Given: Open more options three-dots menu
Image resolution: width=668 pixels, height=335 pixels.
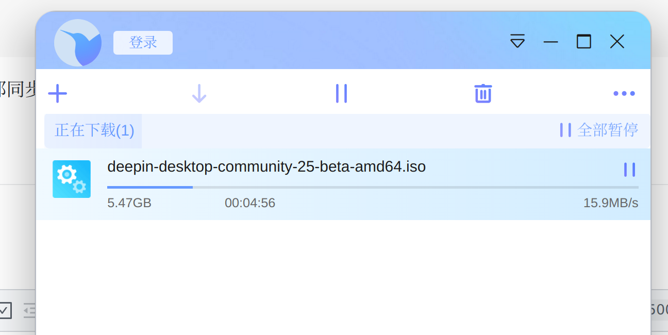Looking at the screenshot, I should point(624,94).
